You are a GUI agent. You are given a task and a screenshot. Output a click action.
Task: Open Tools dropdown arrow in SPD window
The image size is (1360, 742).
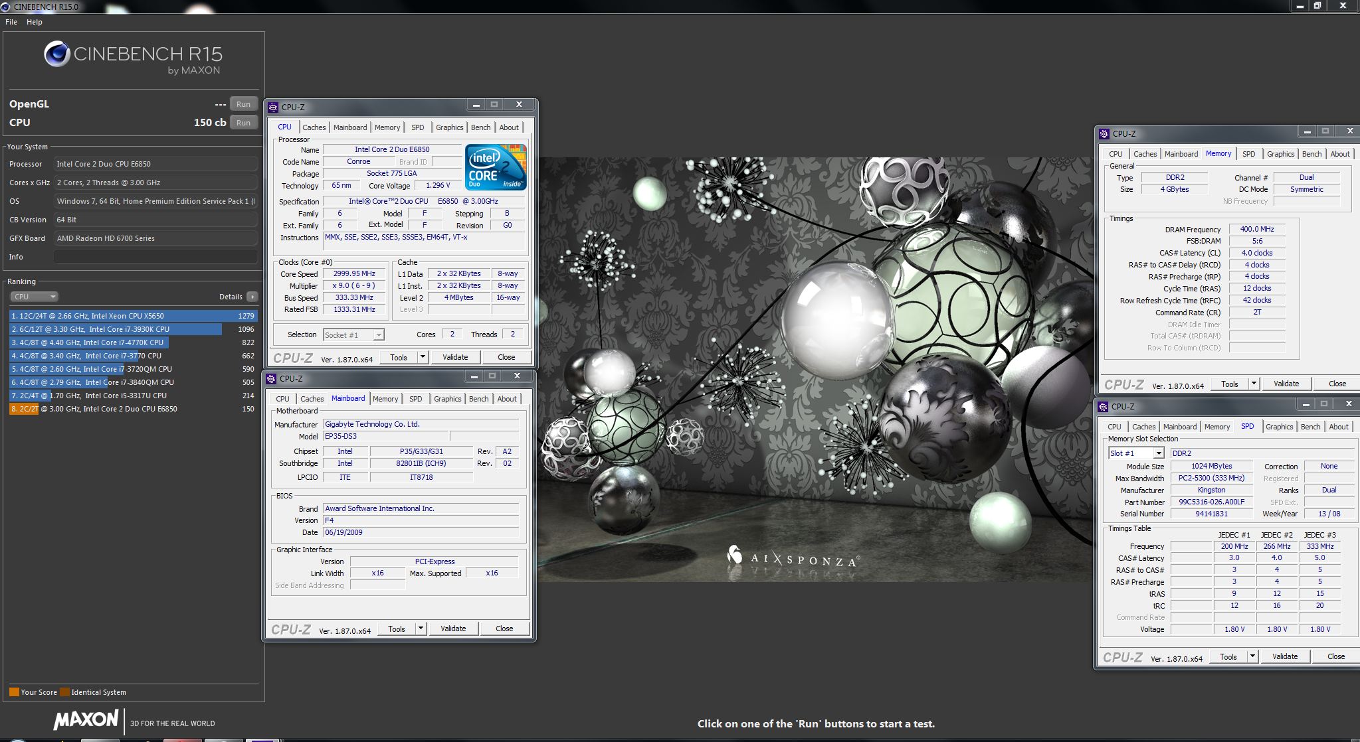pyautogui.click(x=1252, y=656)
